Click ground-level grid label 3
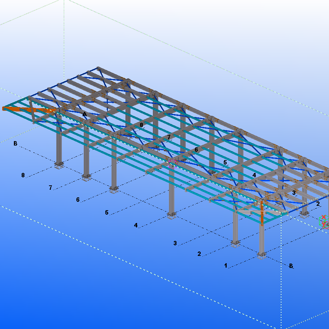This screenshot has height=329, width=329. coord(175,243)
